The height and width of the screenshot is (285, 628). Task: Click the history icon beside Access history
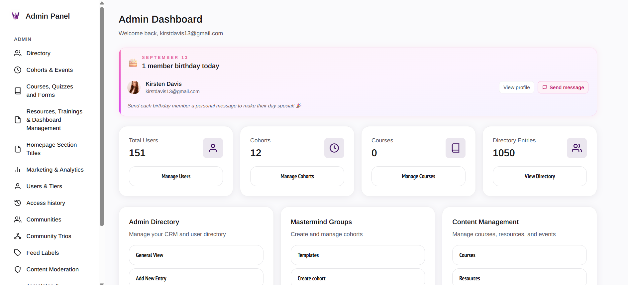tap(18, 203)
